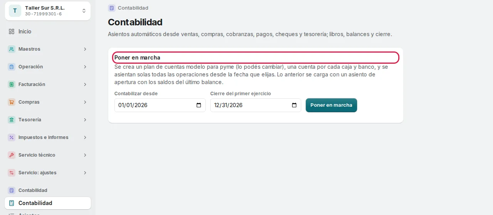This screenshot has height=215, width=493.
Task: Click the calculator icon of the selected Contabilidad item
Action: click(12, 203)
